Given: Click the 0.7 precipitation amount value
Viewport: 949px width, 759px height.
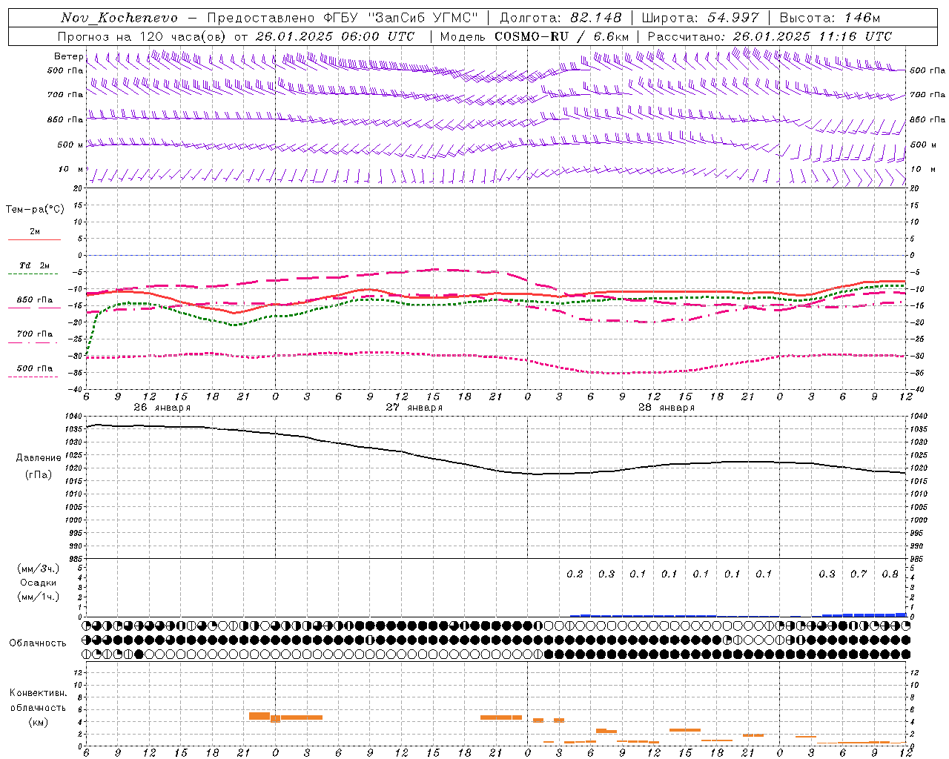Looking at the screenshot, I should pyautogui.click(x=859, y=574).
